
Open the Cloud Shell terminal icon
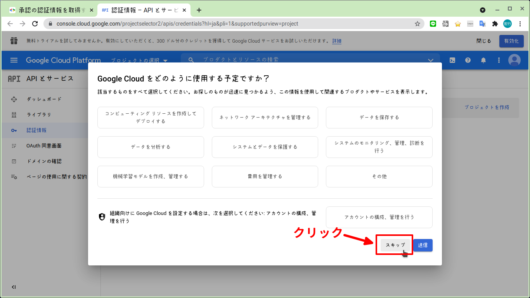tap(452, 60)
